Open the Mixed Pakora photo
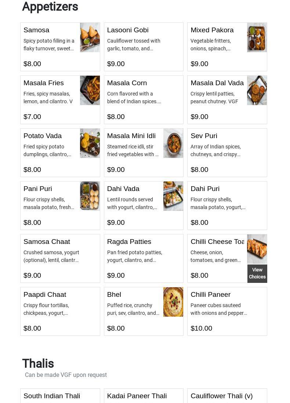The image size is (290, 403). pyautogui.click(x=257, y=37)
